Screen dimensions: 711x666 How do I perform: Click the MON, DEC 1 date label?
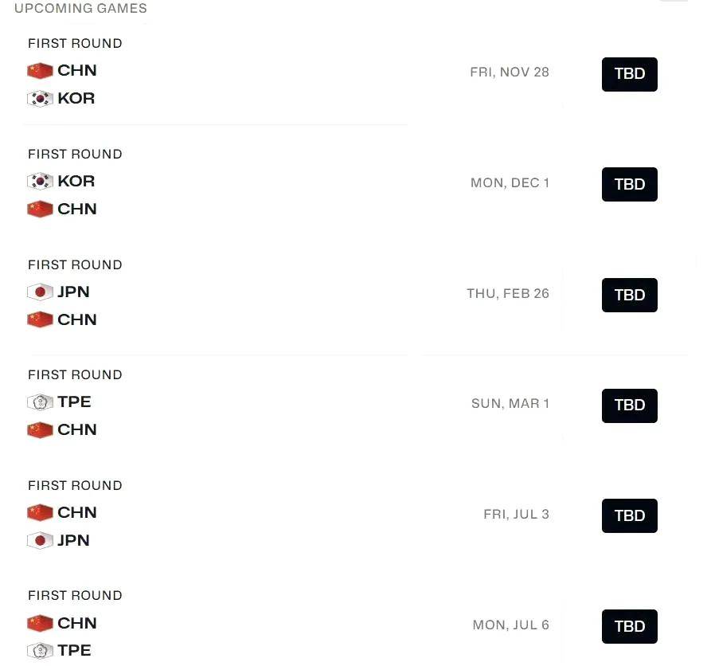[510, 183]
